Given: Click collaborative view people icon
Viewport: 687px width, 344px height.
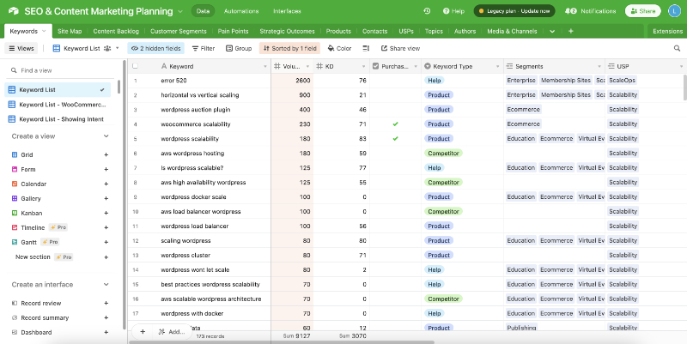Looking at the screenshot, I should pyautogui.click(x=107, y=48).
